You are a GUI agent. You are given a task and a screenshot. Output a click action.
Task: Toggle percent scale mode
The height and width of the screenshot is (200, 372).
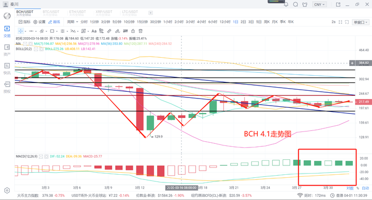(358, 188)
